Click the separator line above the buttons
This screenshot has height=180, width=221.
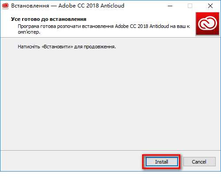click(x=110, y=151)
